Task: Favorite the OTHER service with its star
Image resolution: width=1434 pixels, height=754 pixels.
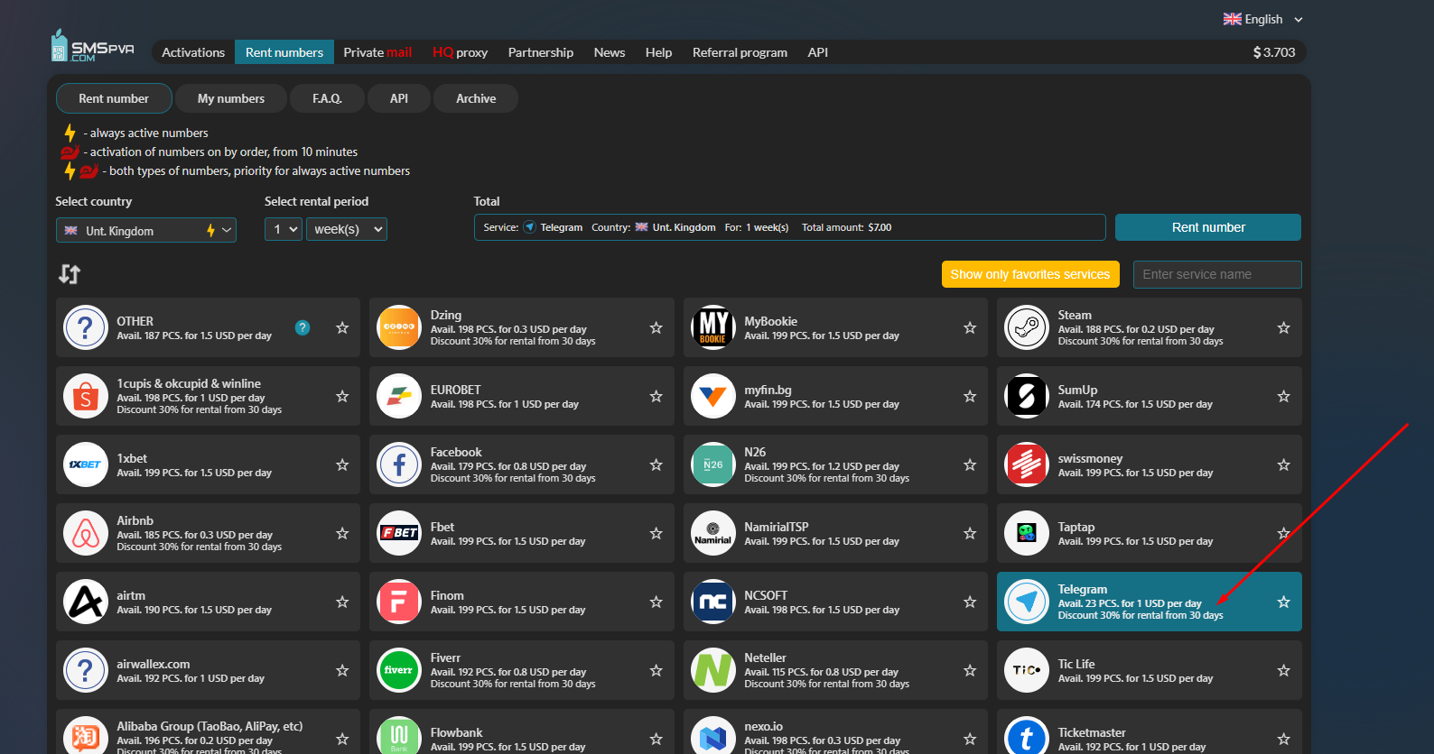Action: pos(342,327)
